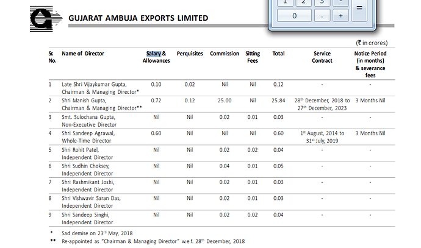Screen dimensions: 421x248
Task: Click the 'Sr. No.' column header
Action: click(x=52, y=57)
